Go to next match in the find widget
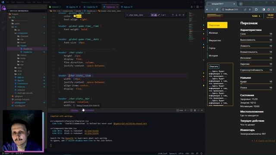 point(176,15)
